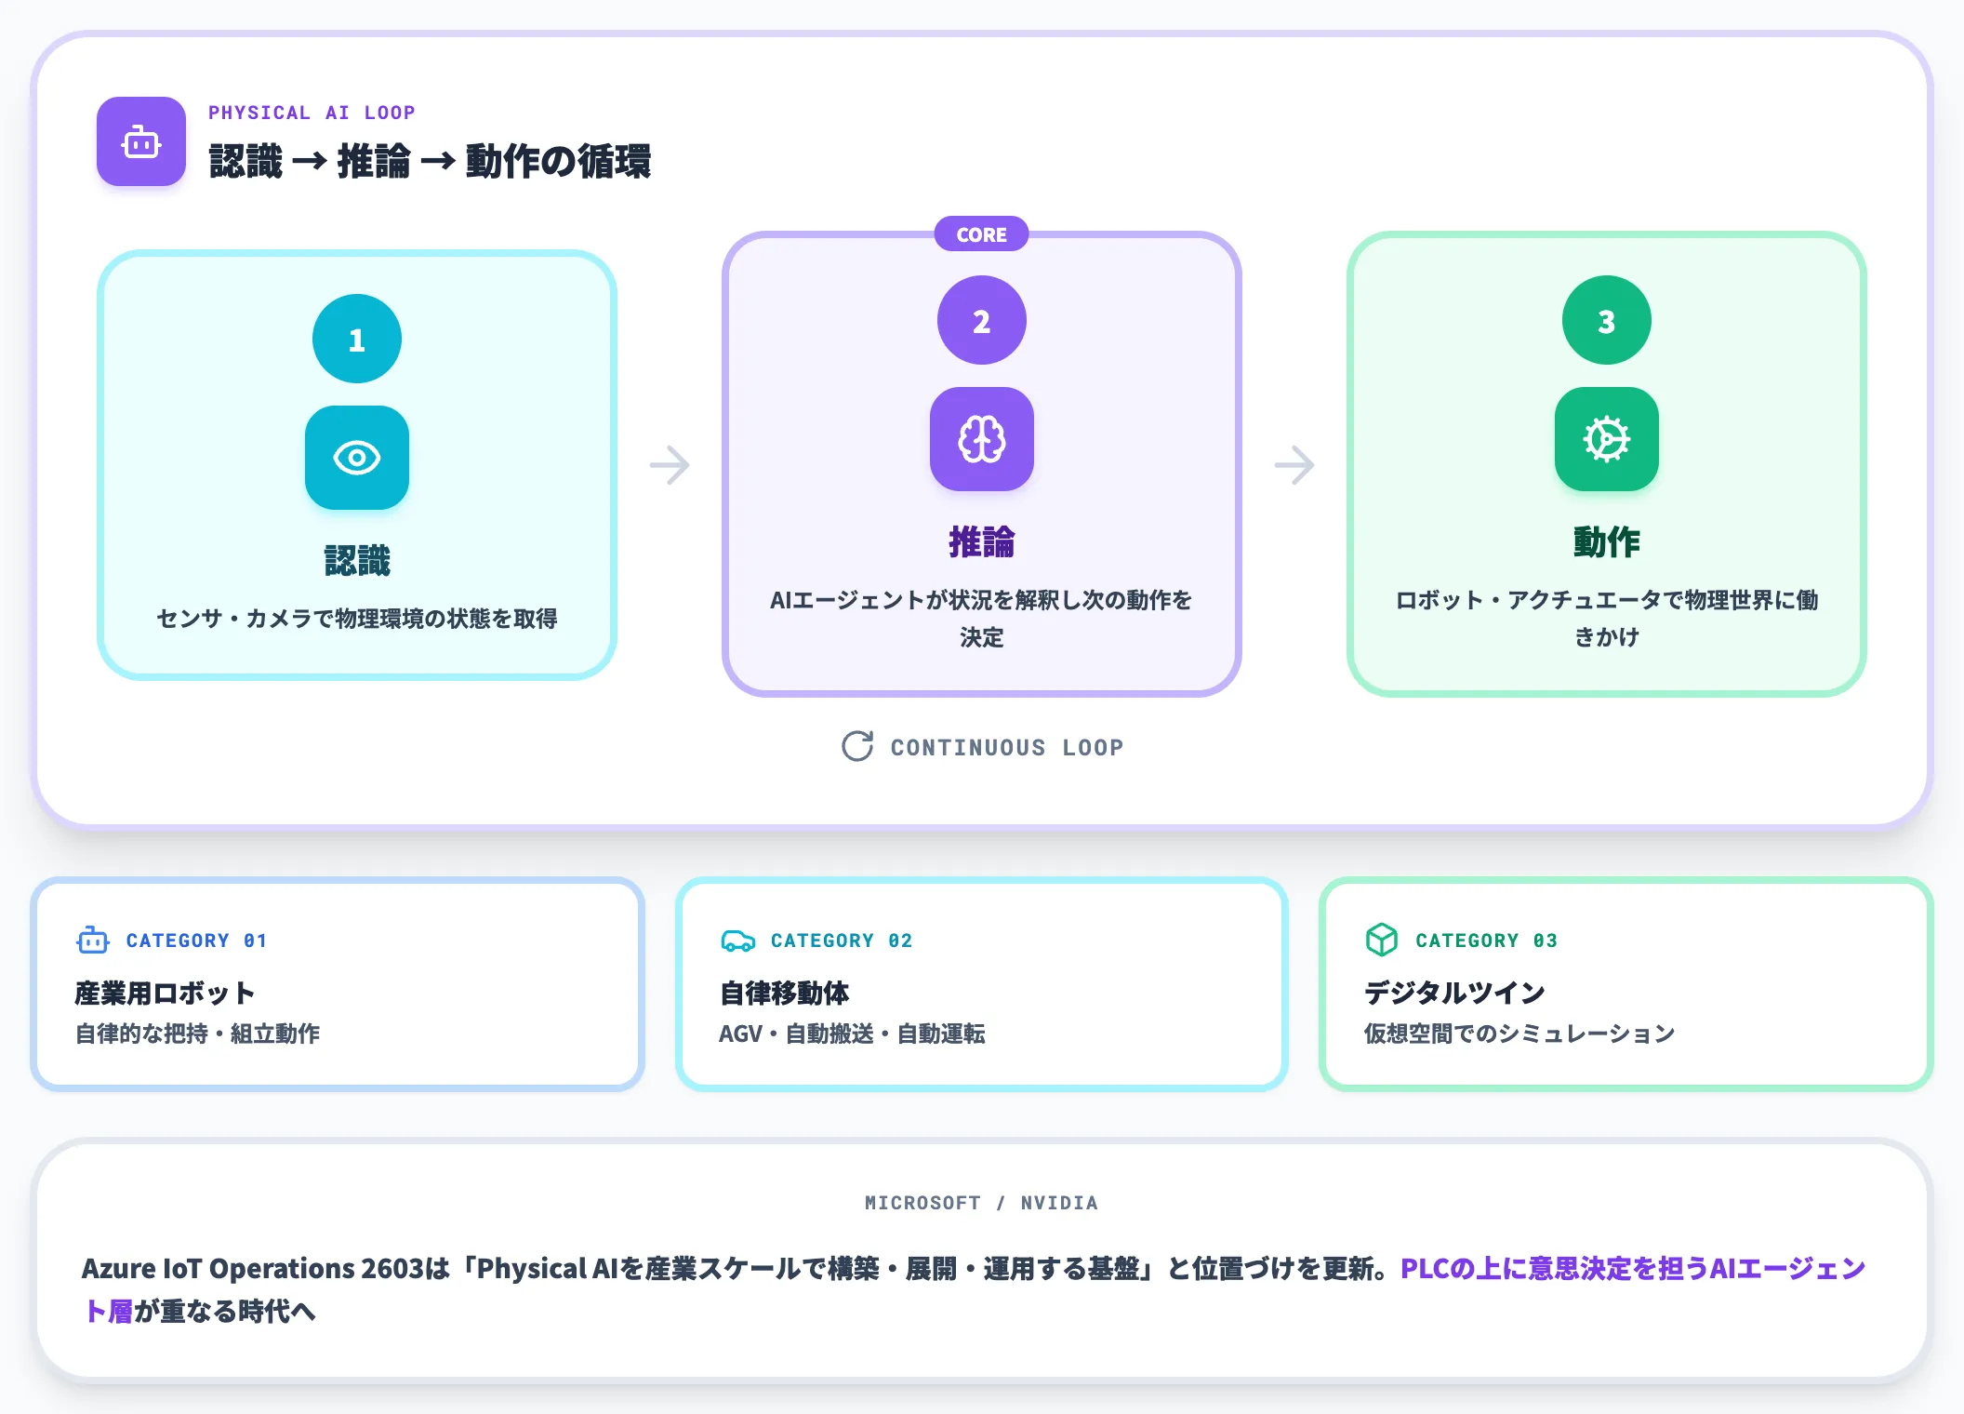Click the 推論 title in the core card

[x=982, y=541]
